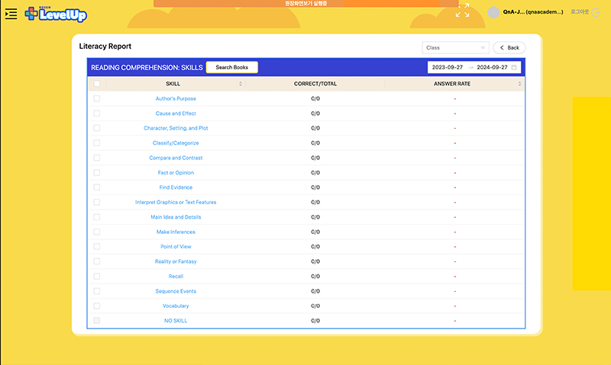This screenshot has height=365, width=611.
Task: Select the Sequence Events skill link
Action: (176, 291)
